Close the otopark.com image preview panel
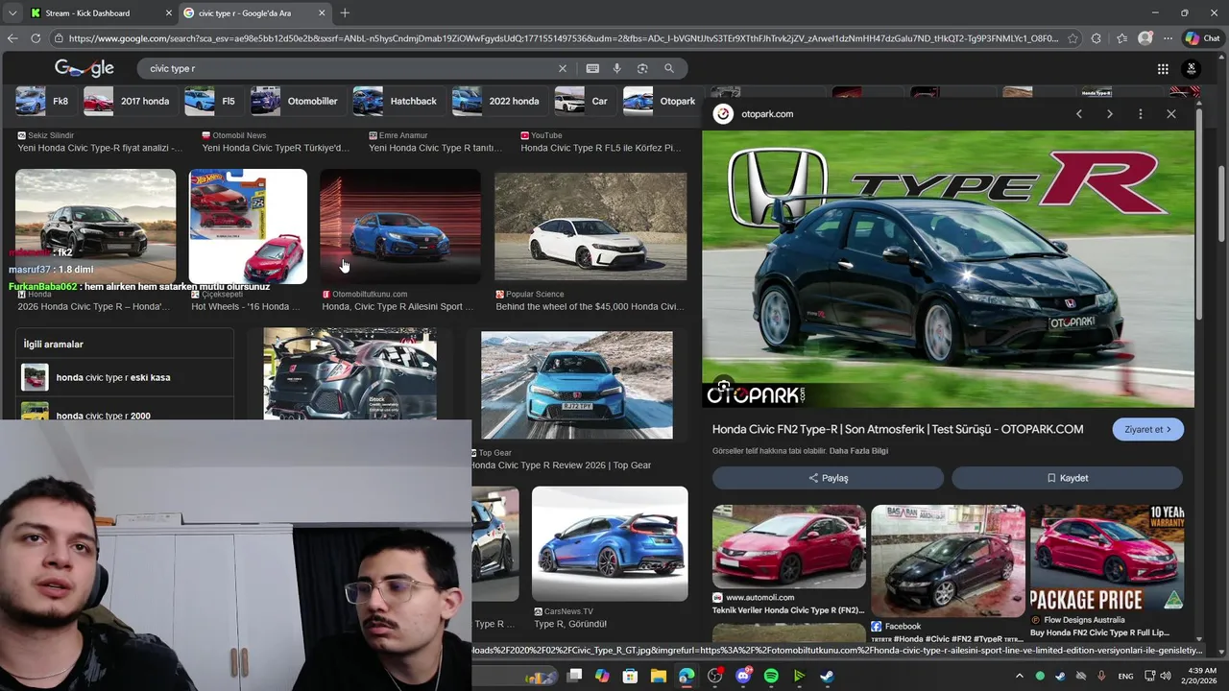1229x691 pixels. (x=1171, y=114)
